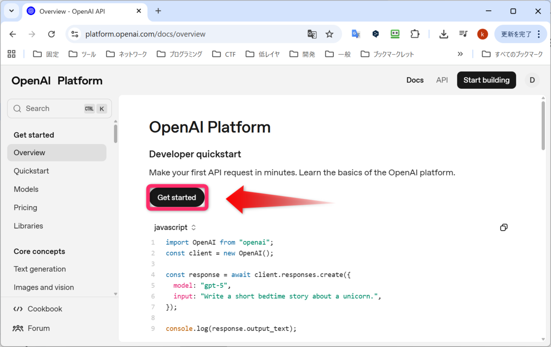Copy code with copy icon
Screen dimensions: 551x347
coord(504,227)
